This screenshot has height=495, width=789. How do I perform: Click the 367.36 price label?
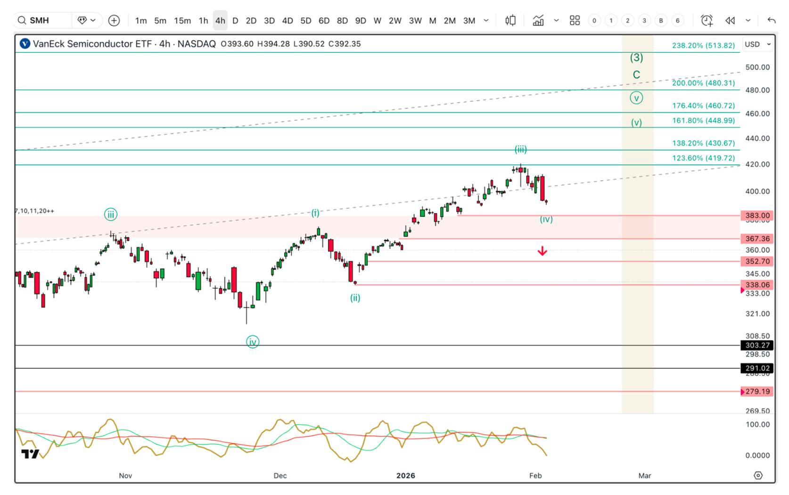coord(757,239)
